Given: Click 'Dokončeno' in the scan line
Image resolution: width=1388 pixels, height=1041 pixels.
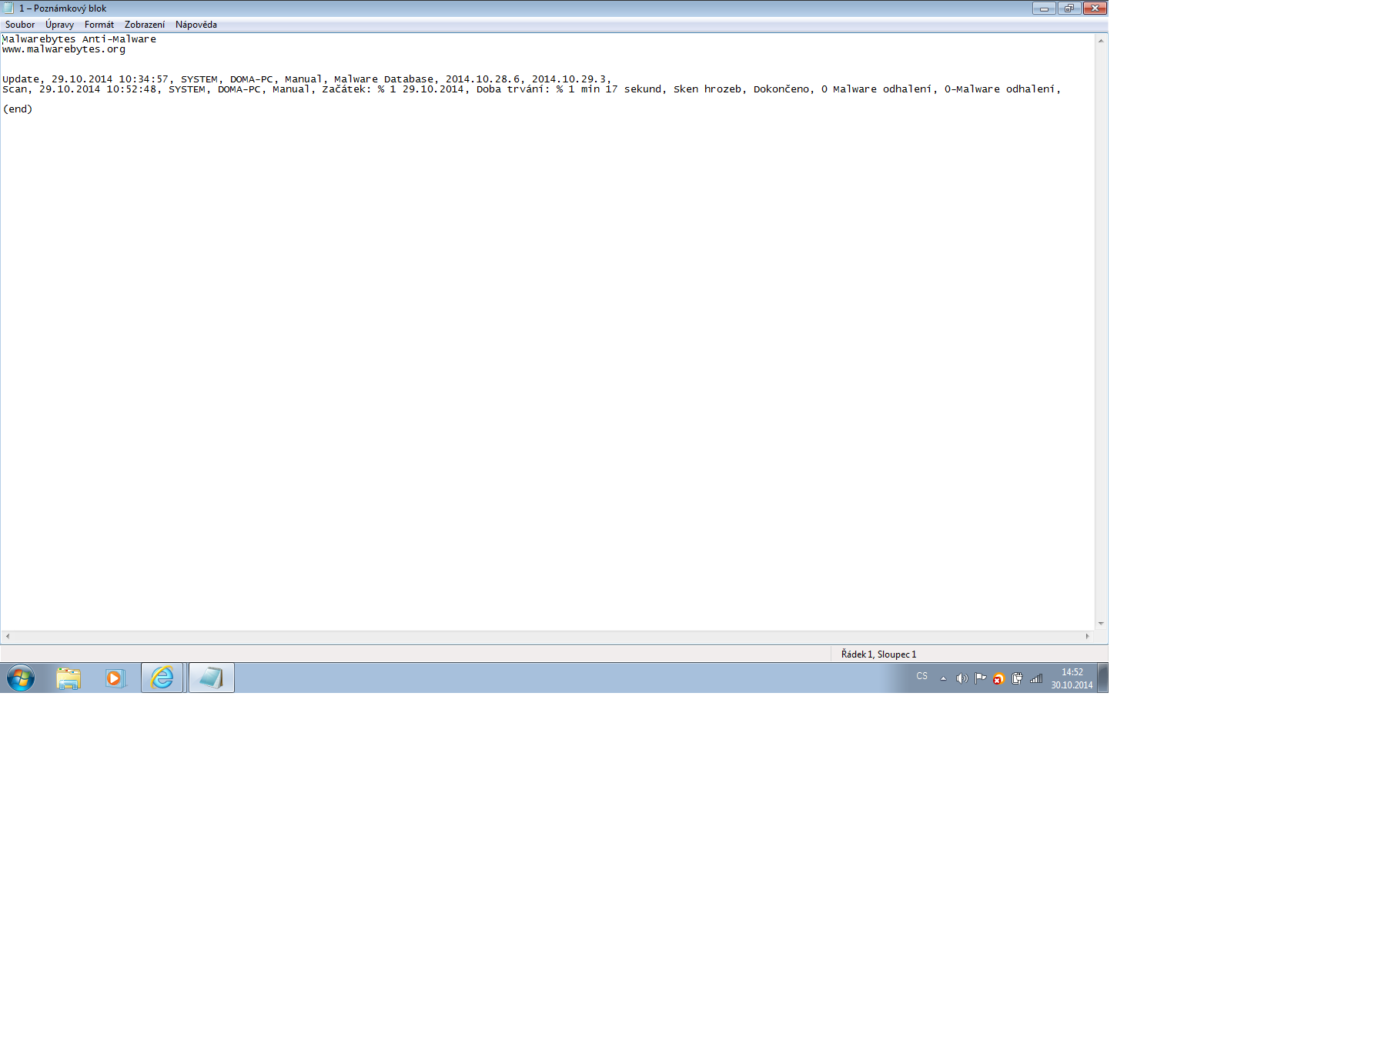Looking at the screenshot, I should click(x=781, y=89).
